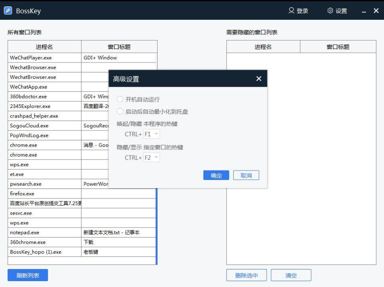Click 取消 to cancel advanced settings
384x287 pixels.
point(246,175)
